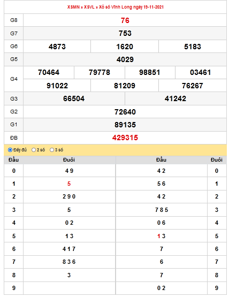Click the G1 result 89135

coord(125,125)
